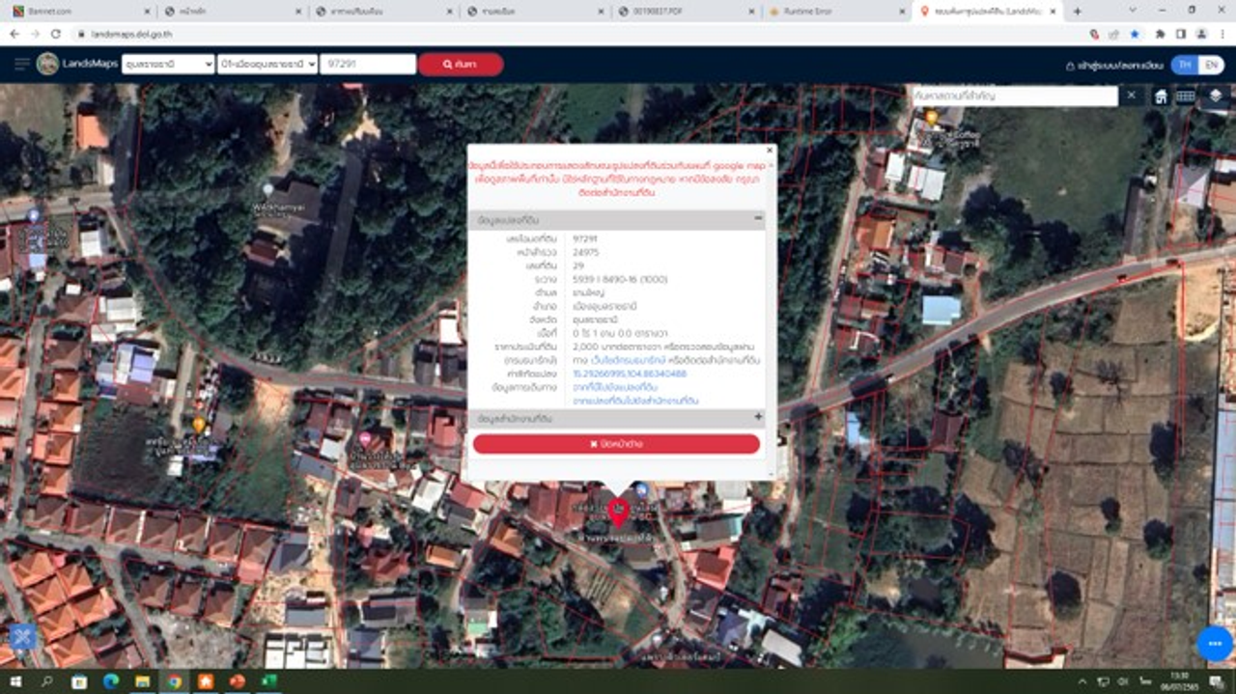Switch language to TH
The width and height of the screenshot is (1236, 694).
click(1184, 65)
